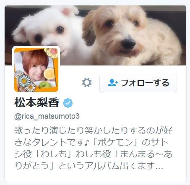Open the 松本梨香 profile avatar picture
The image size is (190, 185).
click(36, 70)
